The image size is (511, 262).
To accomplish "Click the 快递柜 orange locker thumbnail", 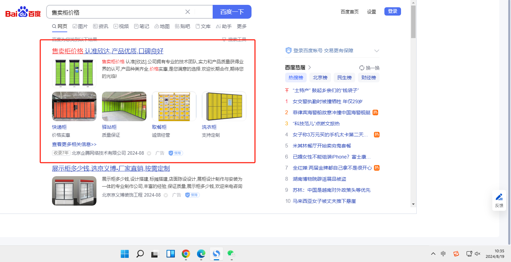I will 74,106.
